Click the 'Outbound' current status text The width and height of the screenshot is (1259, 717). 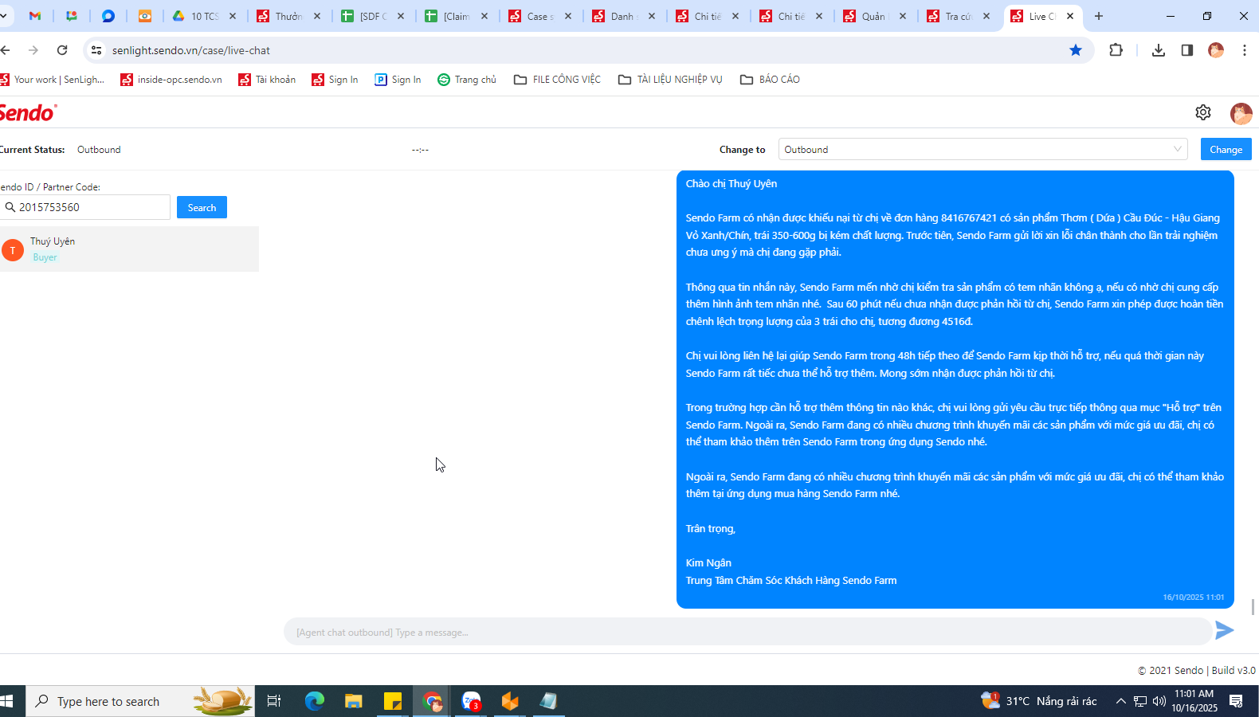tap(99, 150)
